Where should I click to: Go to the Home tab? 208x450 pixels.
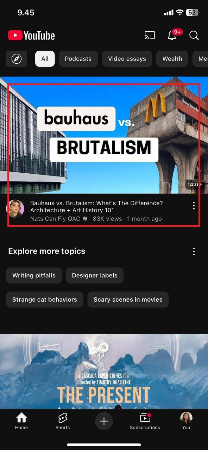21,421
